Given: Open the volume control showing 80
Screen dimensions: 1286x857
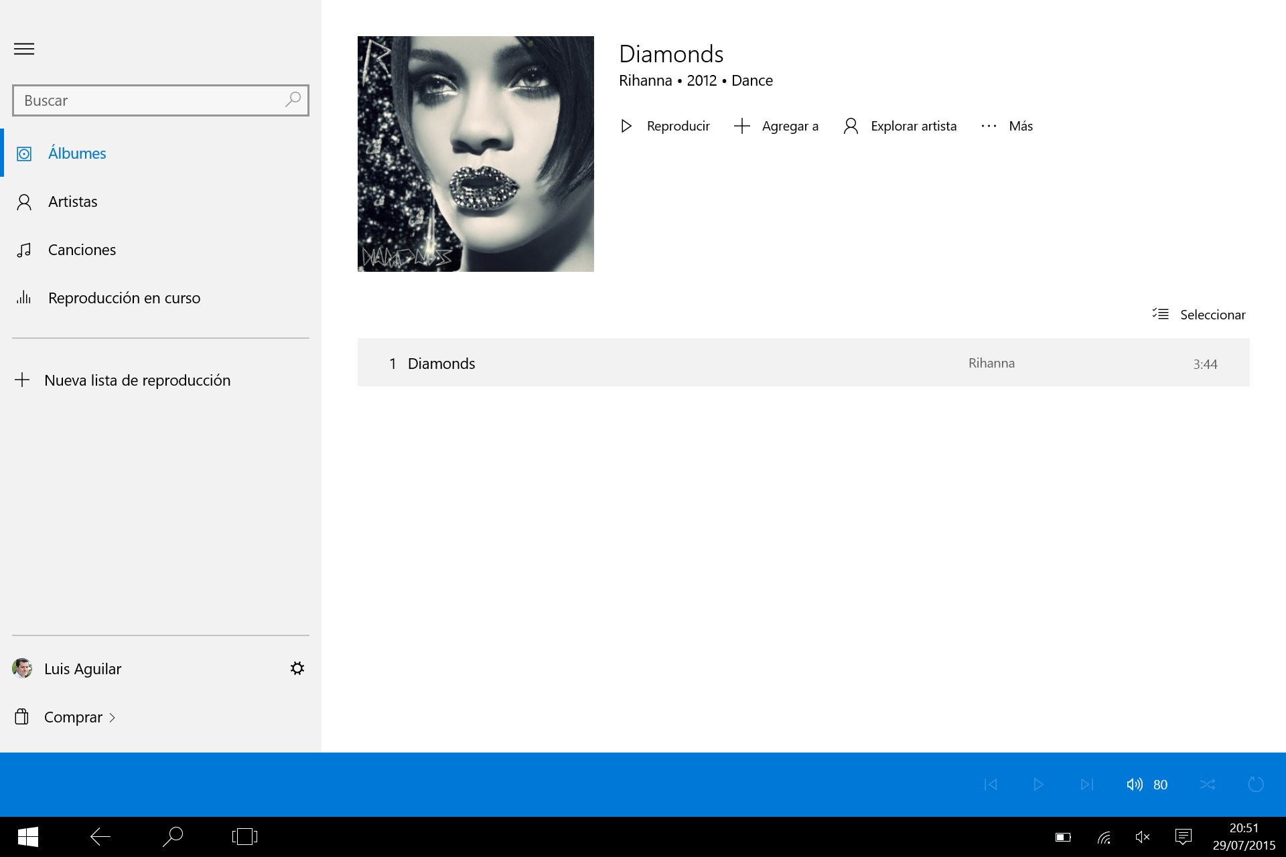Looking at the screenshot, I should [1146, 784].
